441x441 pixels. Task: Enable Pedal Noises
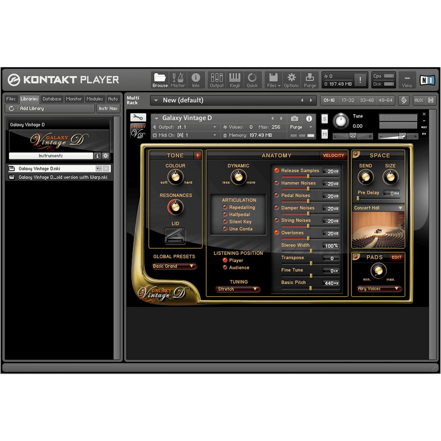pos(277,196)
